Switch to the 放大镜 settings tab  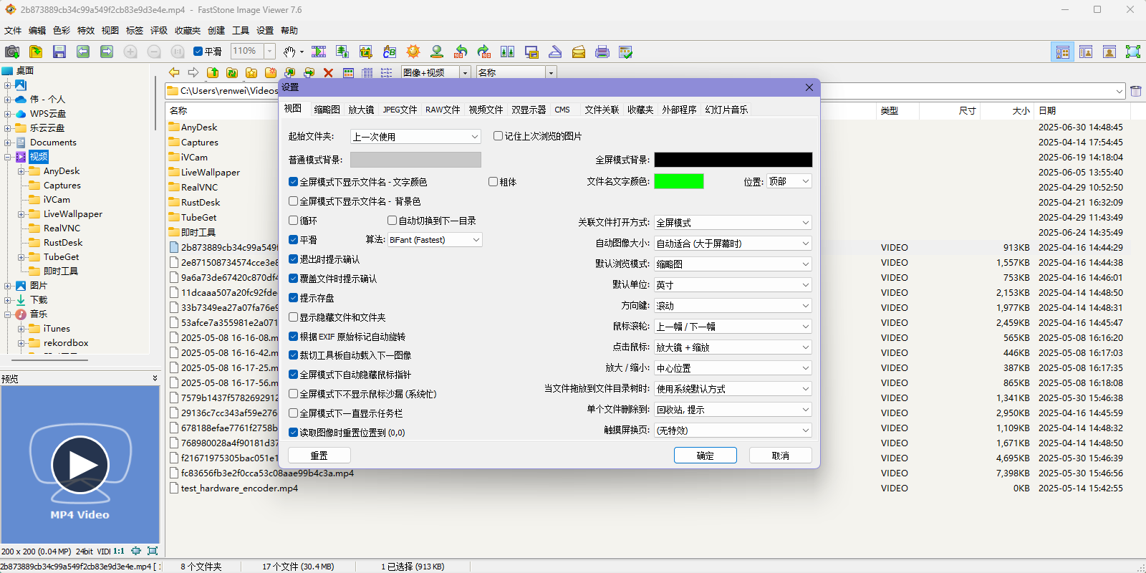[x=361, y=110]
